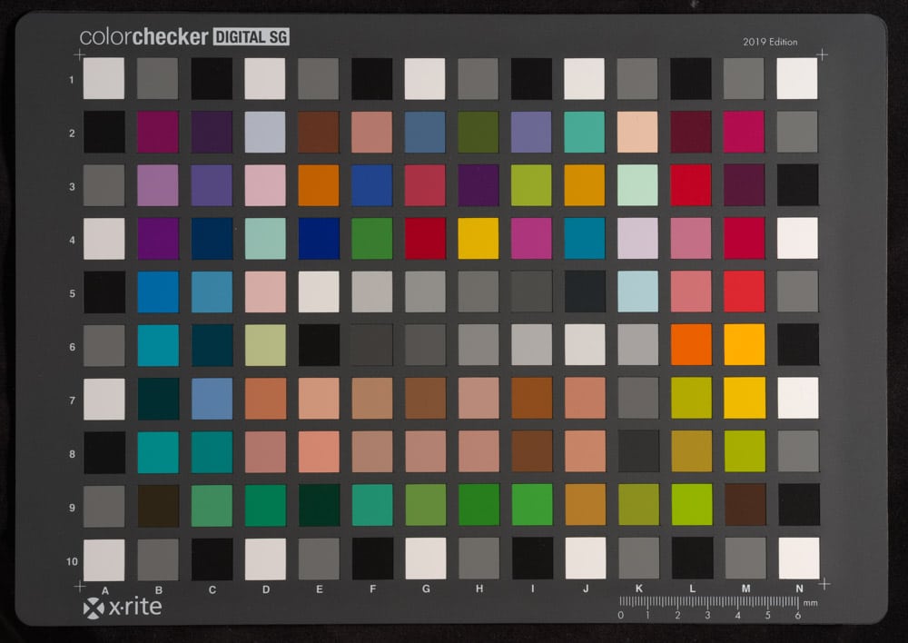
Task: Pick the blue patch at B5
Action: pos(158,292)
